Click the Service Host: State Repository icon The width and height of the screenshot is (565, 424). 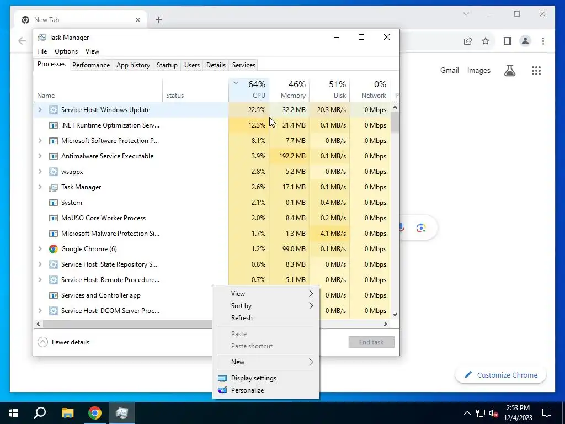(54, 264)
